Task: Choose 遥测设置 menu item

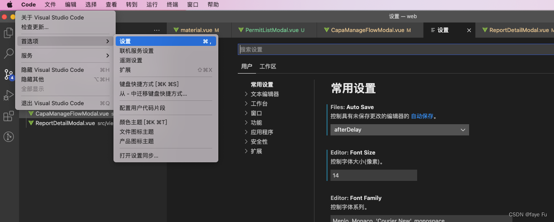Action: click(x=166, y=60)
